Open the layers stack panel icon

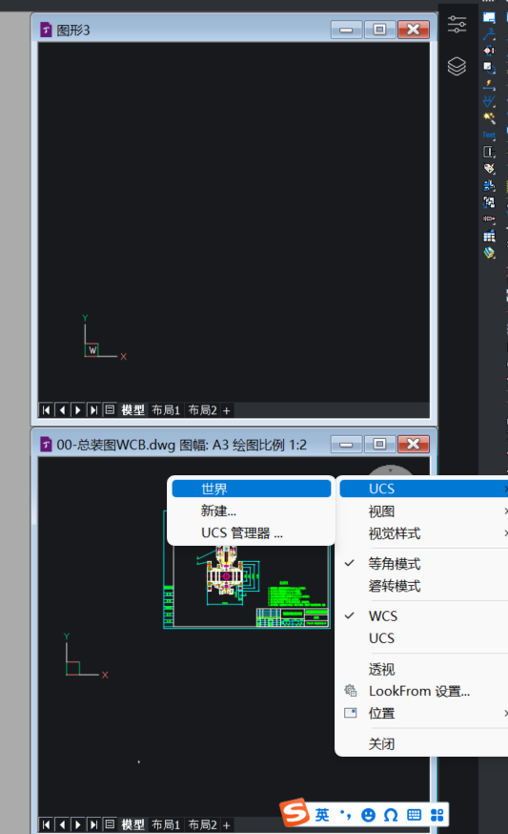(x=457, y=67)
